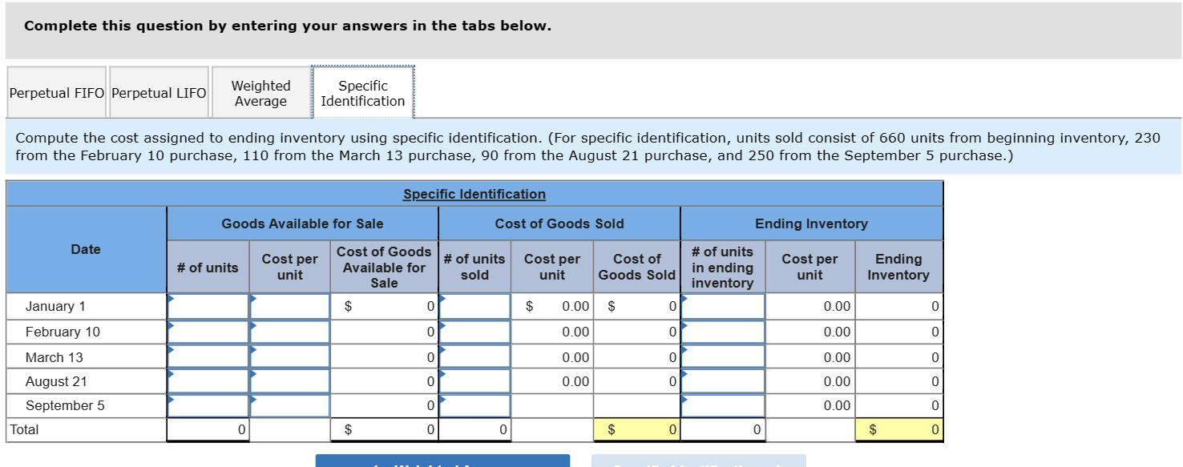Switch to the Perpetual FIFO tab
Image resolution: width=1183 pixels, height=467 pixels.
pyautogui.click(x=56, y=92)
